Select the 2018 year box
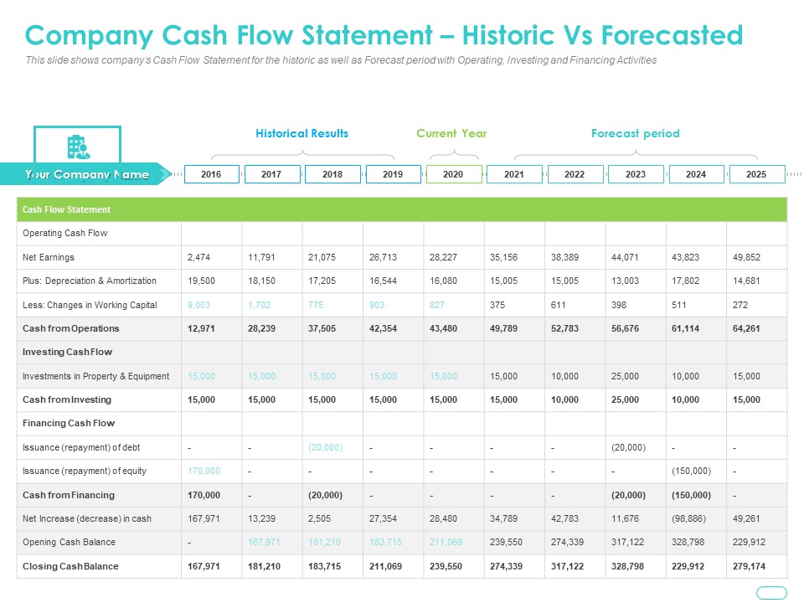 (x=332, y=174)
